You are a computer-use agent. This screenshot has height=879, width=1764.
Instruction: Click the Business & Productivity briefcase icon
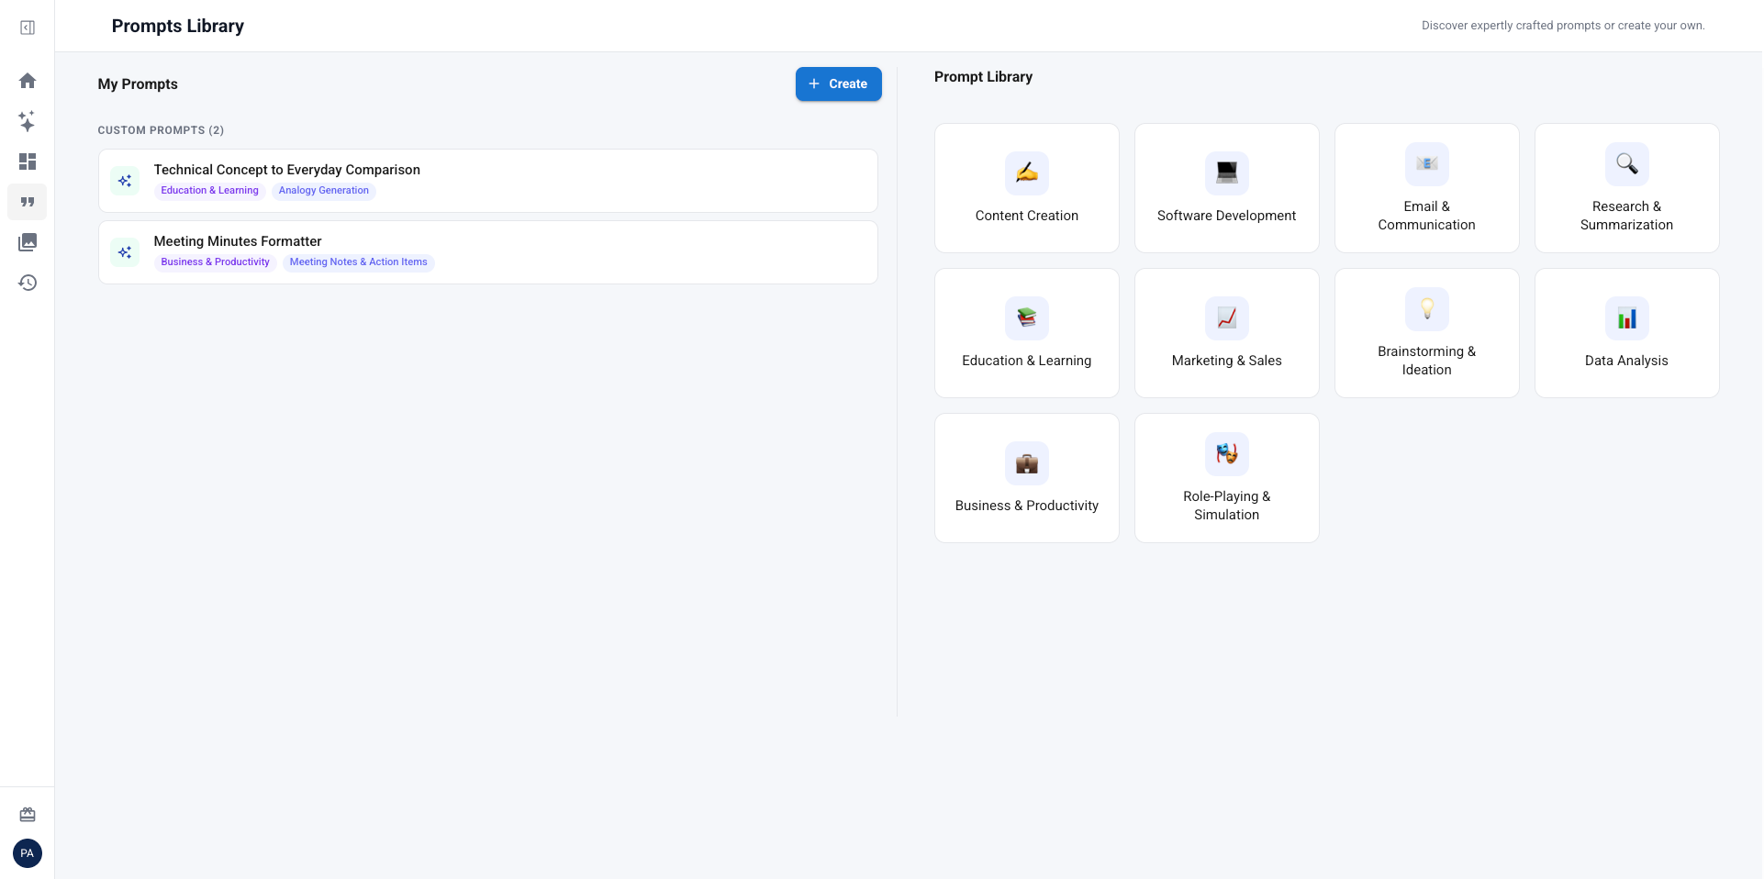tap(1027, 462)
